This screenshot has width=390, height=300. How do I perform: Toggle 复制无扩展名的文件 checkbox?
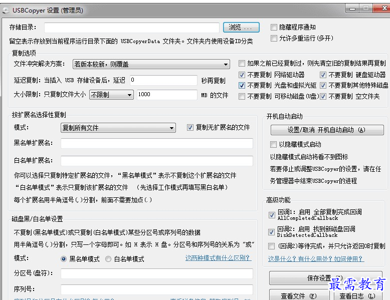tap(190, 128)
